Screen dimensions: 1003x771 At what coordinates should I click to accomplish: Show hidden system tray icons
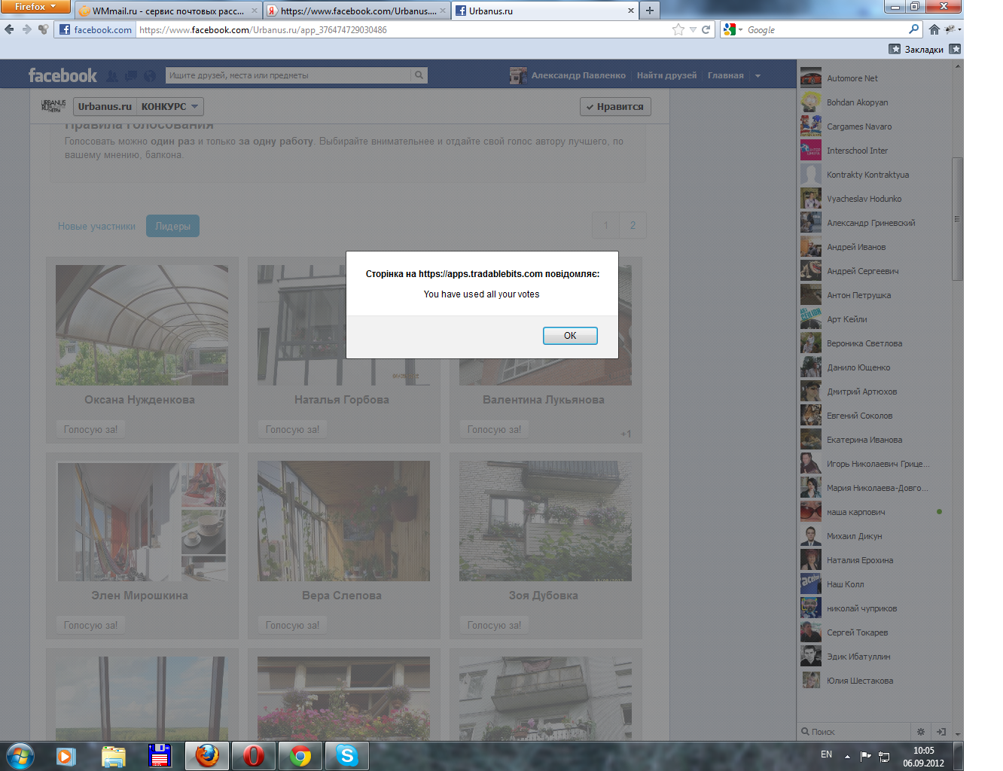(847, 756)
